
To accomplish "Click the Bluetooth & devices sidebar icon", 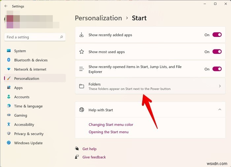I will tap(8, 60).
